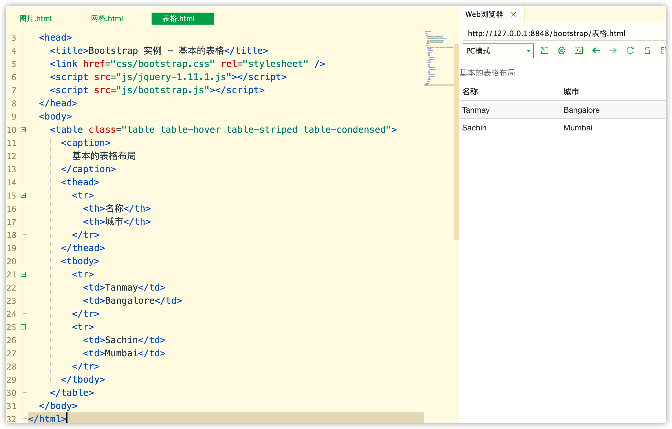Click the opening <caption> tag

click(86, 143)
